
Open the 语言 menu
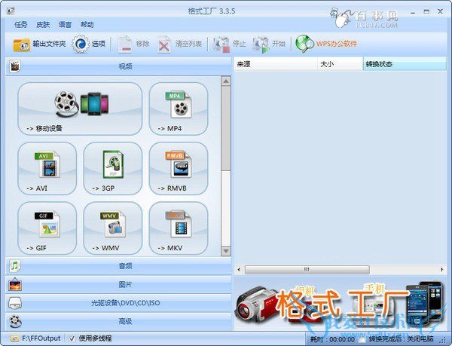click(65, 25)
